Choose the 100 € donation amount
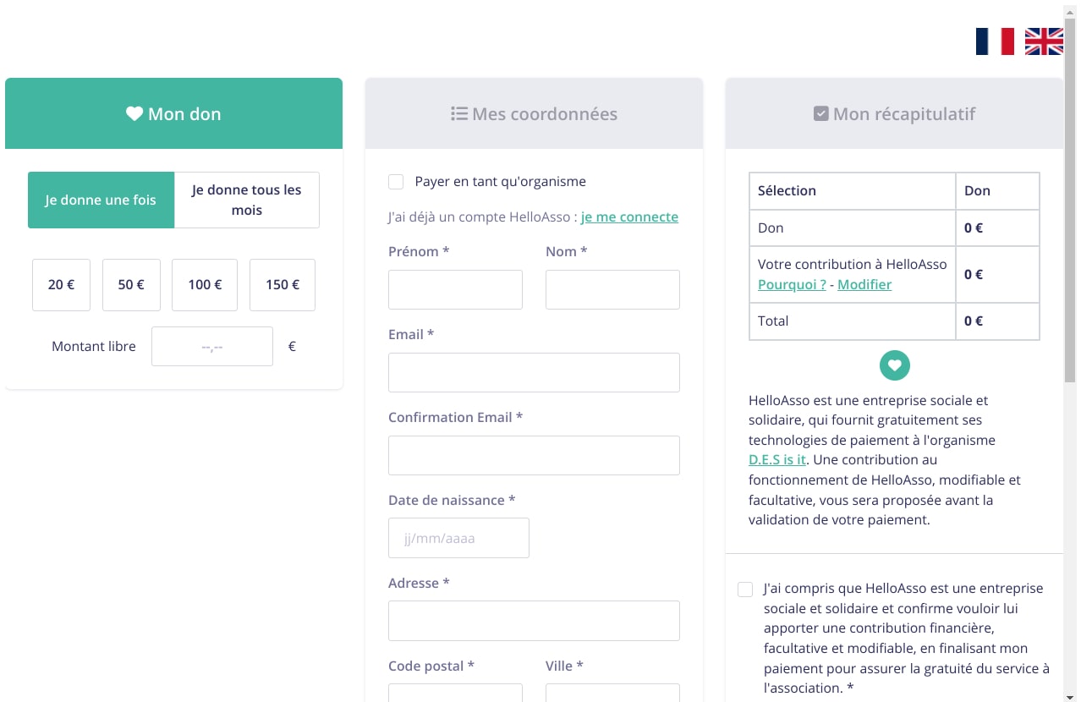 click(205, 285)
